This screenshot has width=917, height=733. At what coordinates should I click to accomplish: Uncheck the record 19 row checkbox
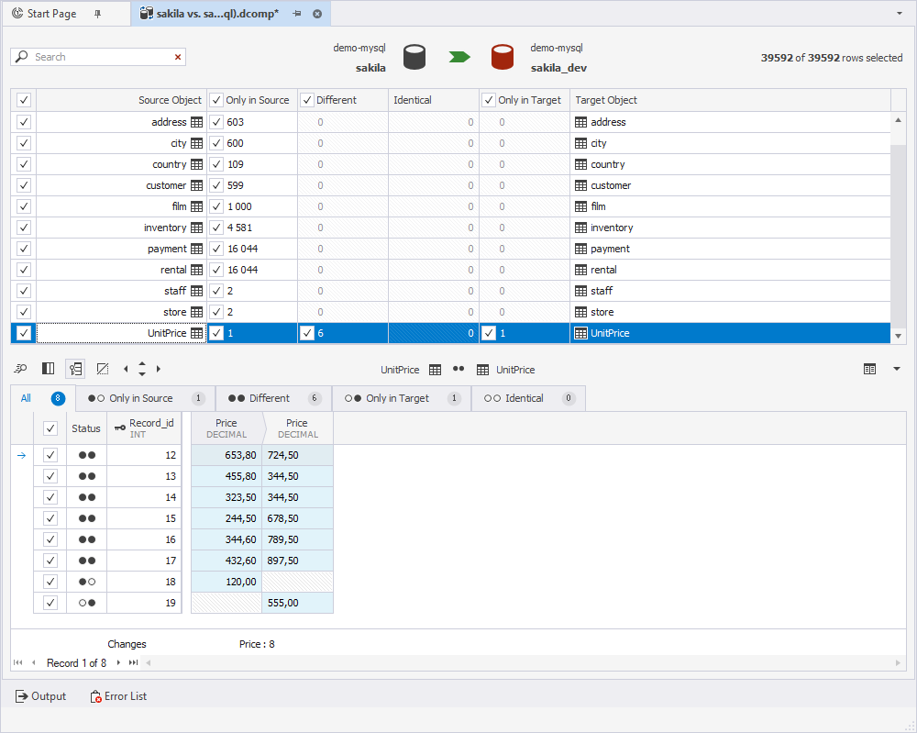coord(50,603)
